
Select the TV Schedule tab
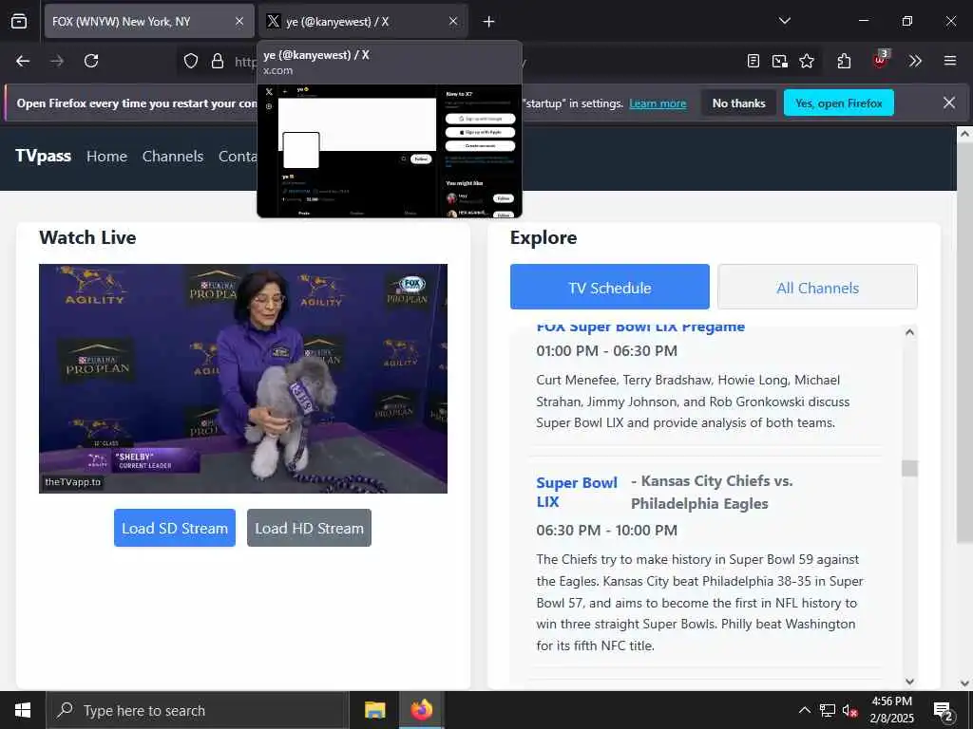(609, 287)
